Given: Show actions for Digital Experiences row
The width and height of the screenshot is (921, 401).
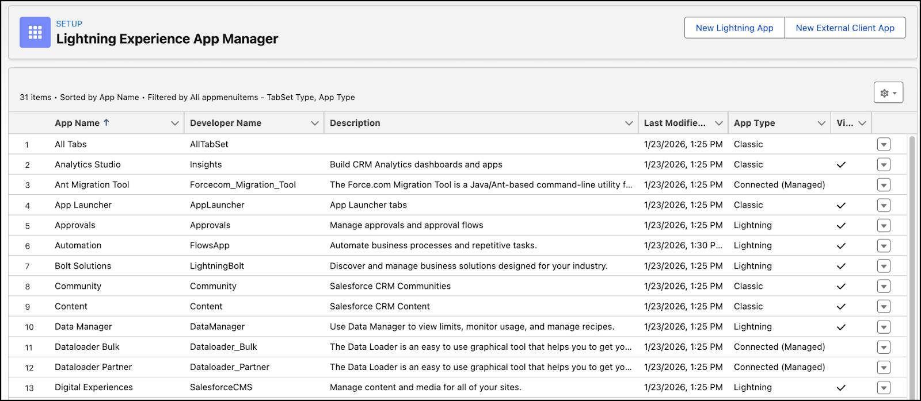Looking at the screenshot, I should click(x=884, y=387).
